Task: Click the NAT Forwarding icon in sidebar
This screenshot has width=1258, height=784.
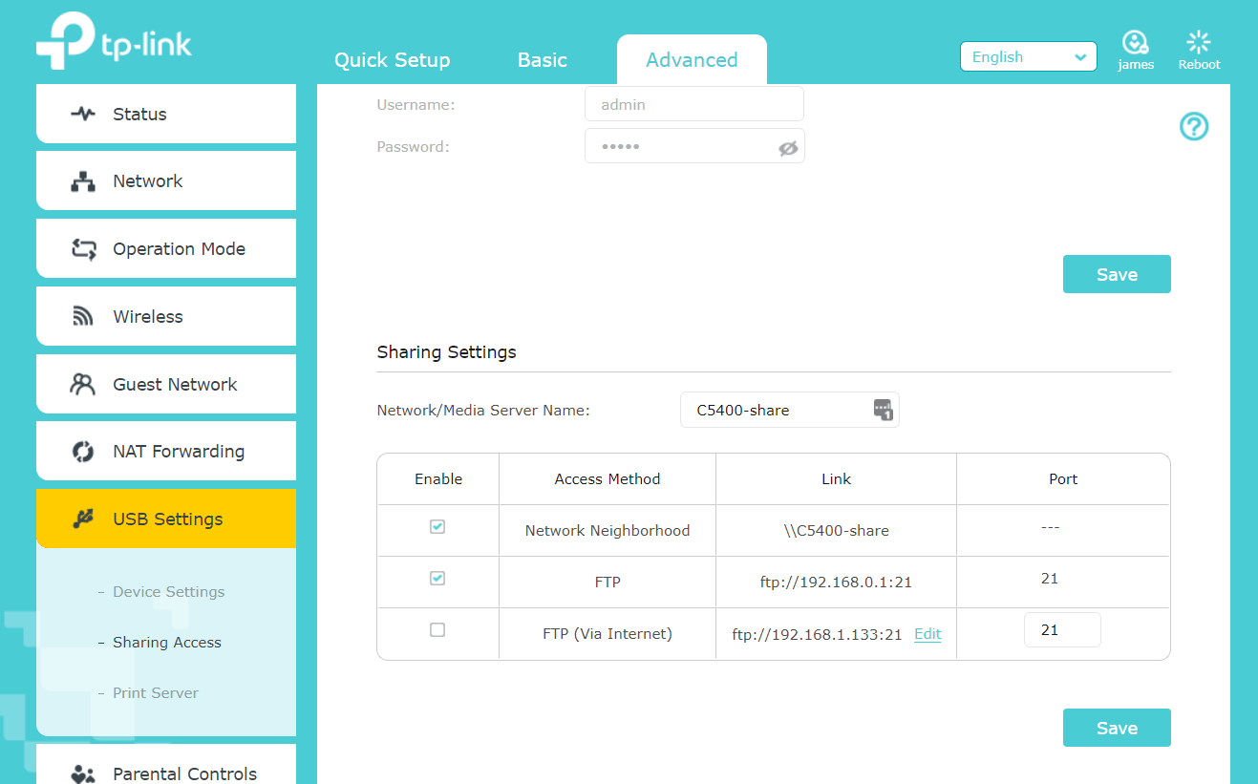Action: pyautogui.click(x=83, y=452)
